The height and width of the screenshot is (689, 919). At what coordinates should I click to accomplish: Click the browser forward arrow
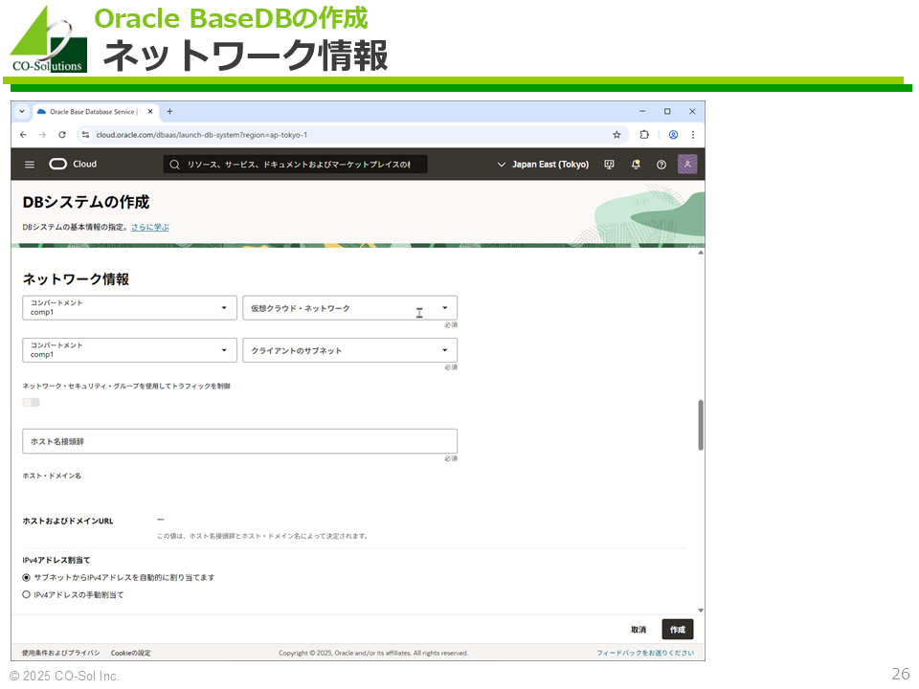(42, 135)
